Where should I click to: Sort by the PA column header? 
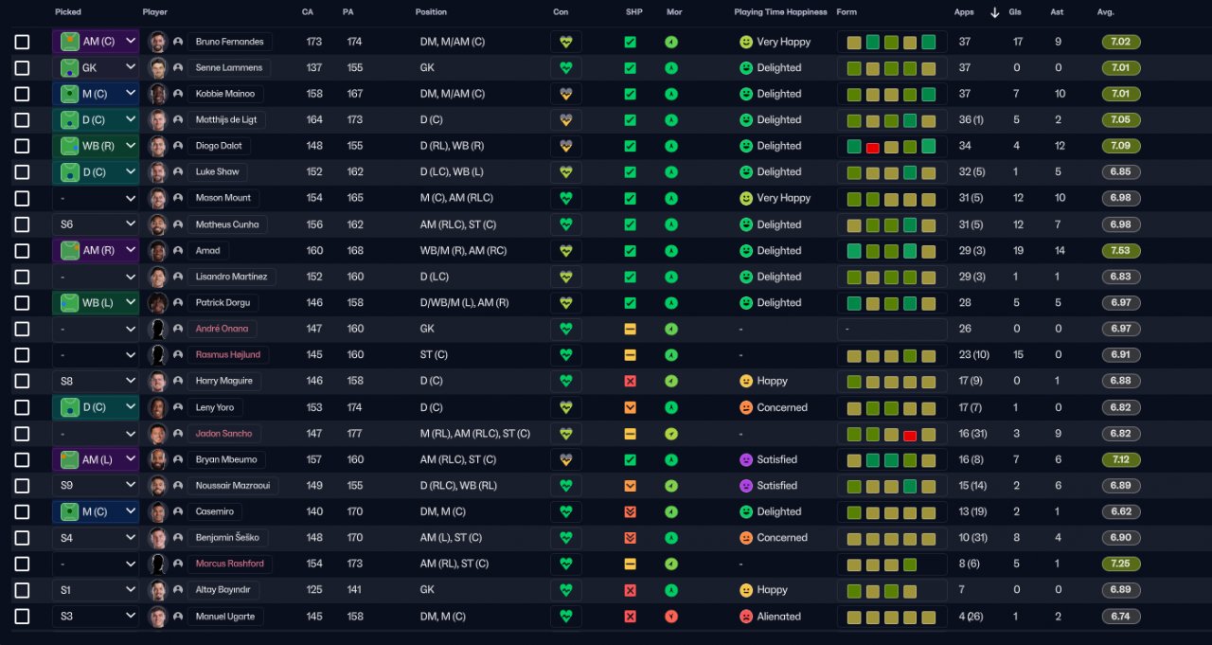(348, 12)
